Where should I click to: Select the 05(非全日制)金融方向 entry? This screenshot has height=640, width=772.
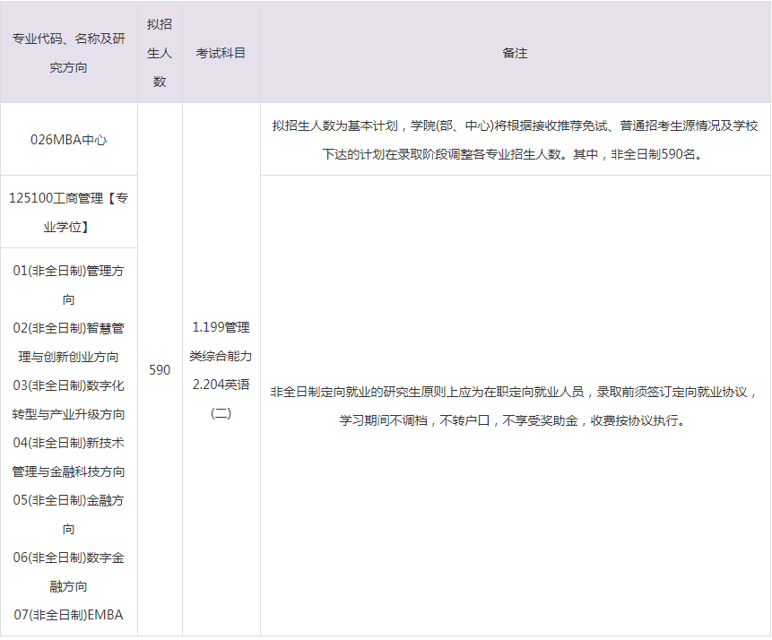click(x=68, y=517)
